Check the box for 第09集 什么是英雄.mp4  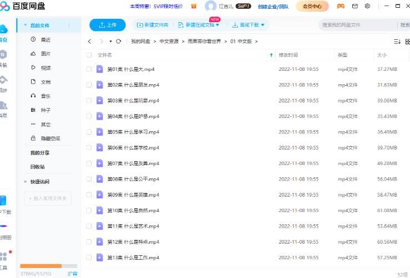(x=89, y=195)
